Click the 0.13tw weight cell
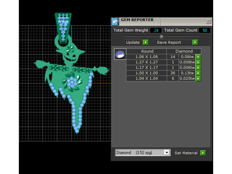 (x=187, y=73)
